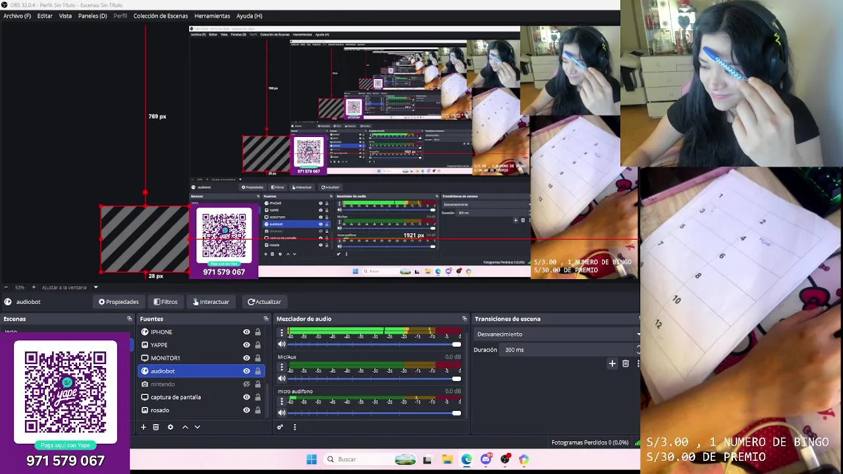Select the YAPPE source row
Image resolution: width=843 pixels, height=474 pixels.
pos(201,345)
